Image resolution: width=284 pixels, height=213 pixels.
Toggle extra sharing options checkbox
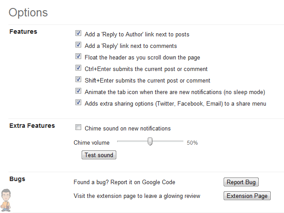[x=78, y=103]
